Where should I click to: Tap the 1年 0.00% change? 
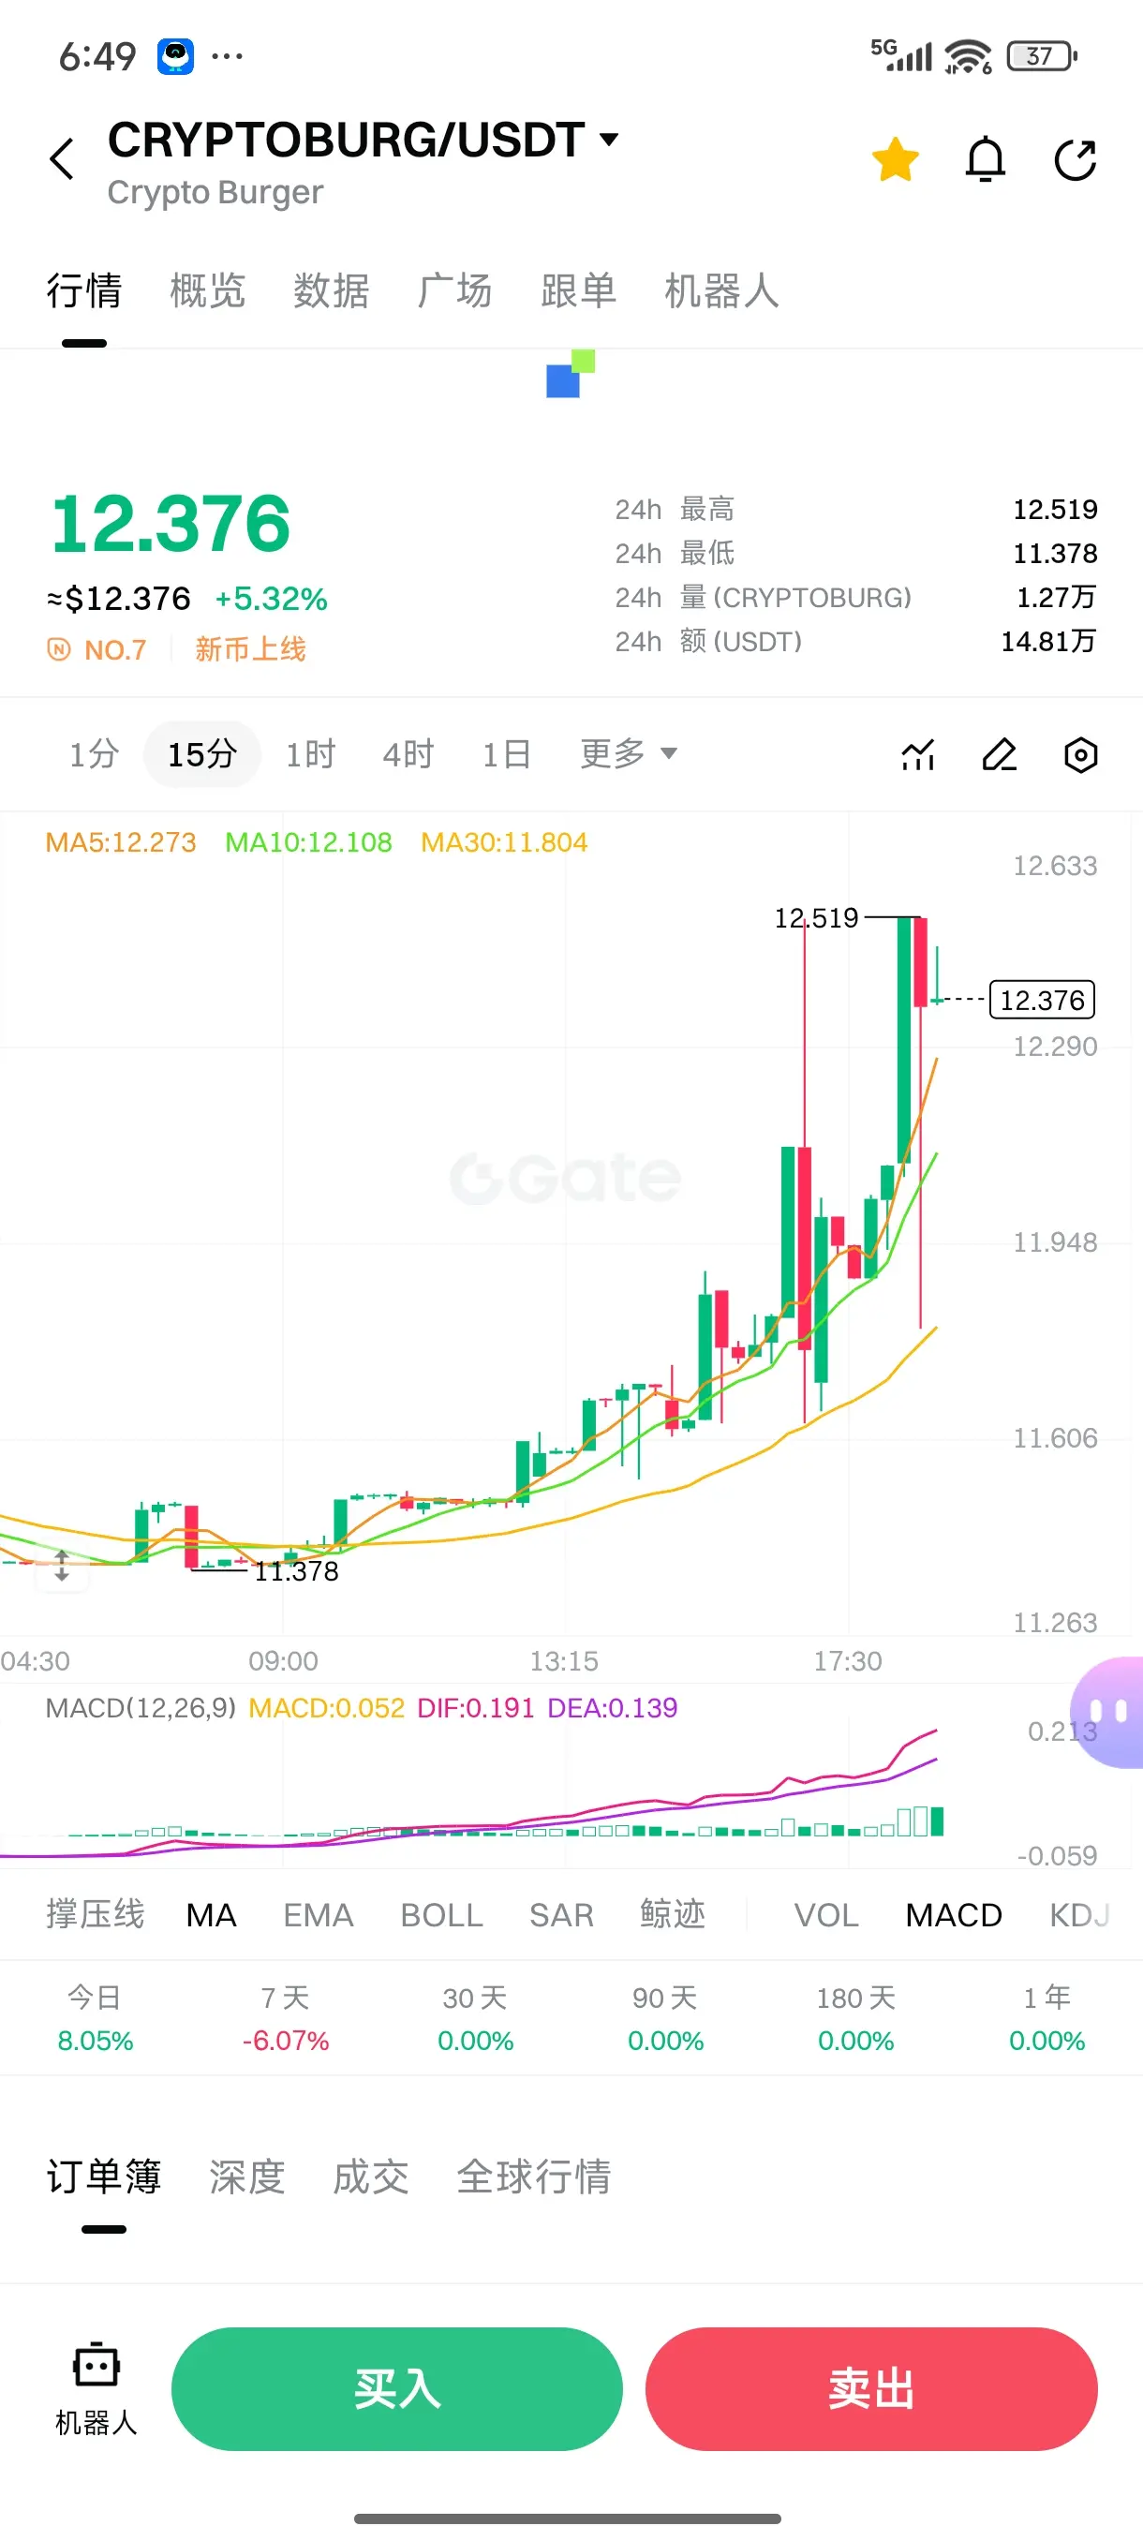pos(1047,2019)
